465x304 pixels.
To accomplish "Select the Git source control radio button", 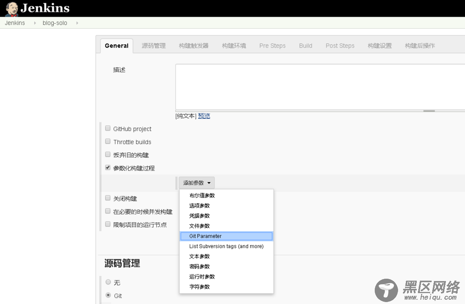I will 108,295.
